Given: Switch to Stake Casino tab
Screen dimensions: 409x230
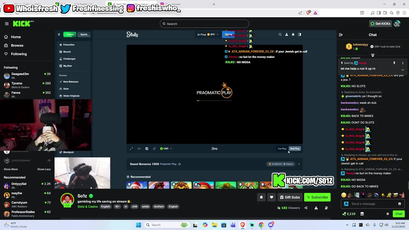Looking at the screenshot, I should tap(70, 34).
